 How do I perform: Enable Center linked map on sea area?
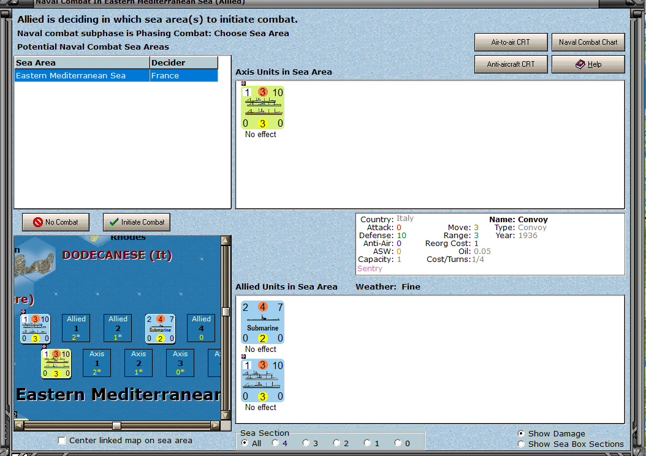(62, 440)
